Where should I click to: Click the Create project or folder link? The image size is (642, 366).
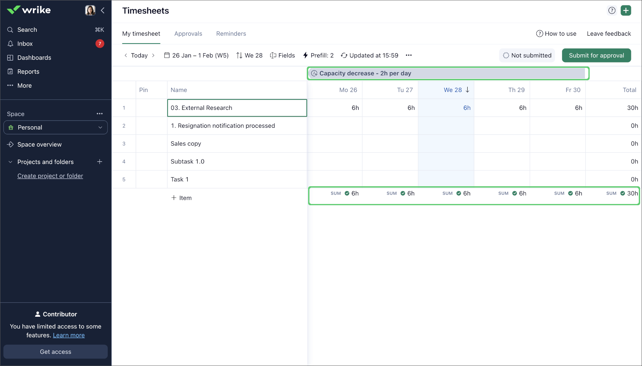click(50, 176)
